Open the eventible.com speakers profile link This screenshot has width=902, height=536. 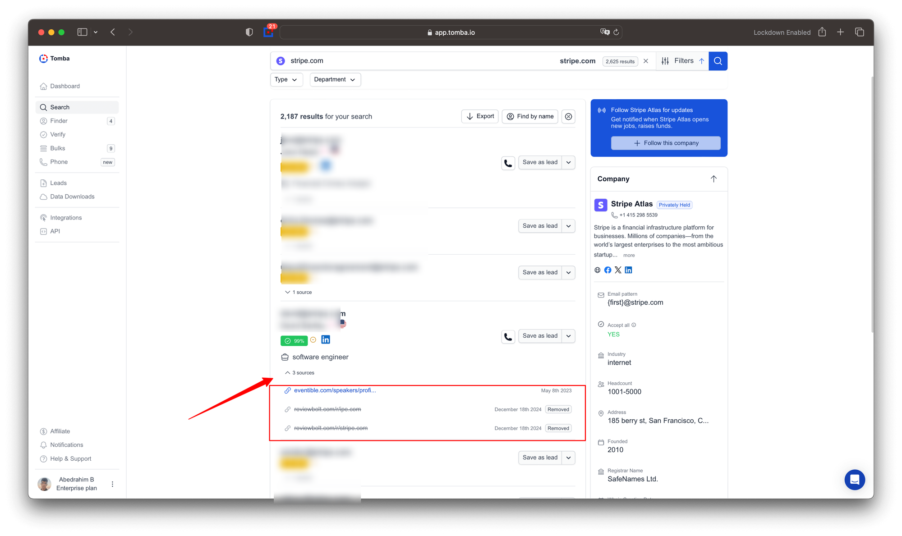335,390
